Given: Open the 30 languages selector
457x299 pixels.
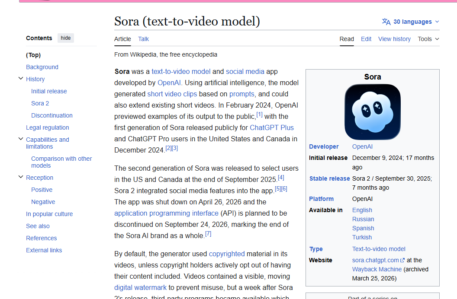Looking at the screenshot, I should point(410,22).
